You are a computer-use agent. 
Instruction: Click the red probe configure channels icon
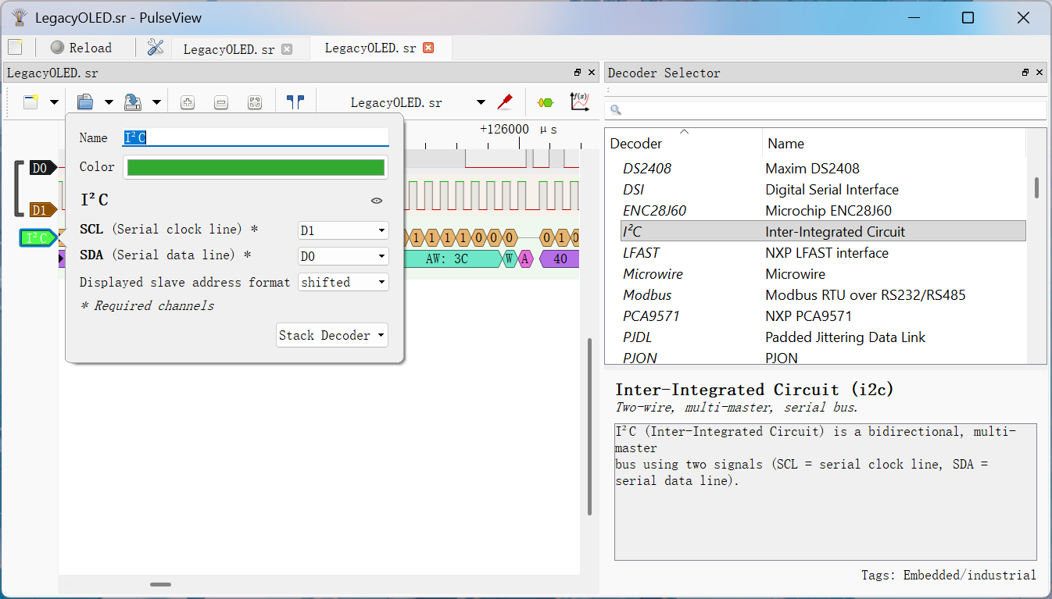click(505, 102)
